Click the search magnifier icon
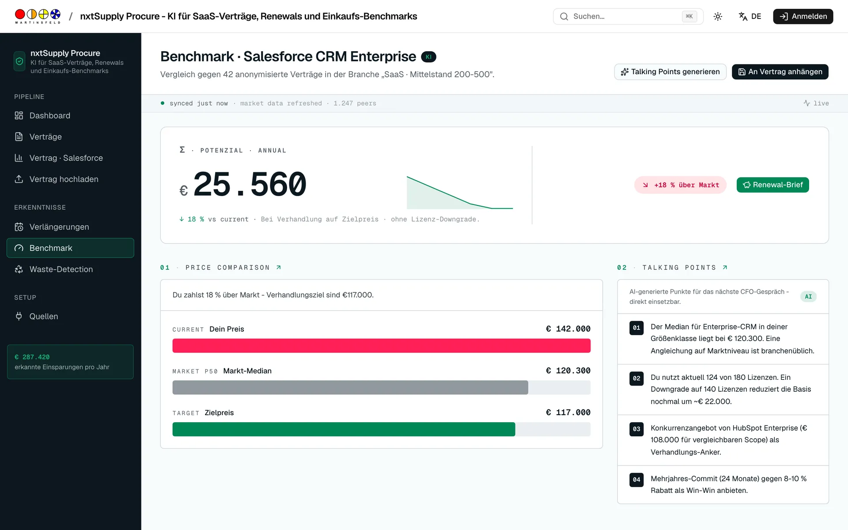Viewport: 848px width, 530px height. pyautogui.click(x=564, y=16)
